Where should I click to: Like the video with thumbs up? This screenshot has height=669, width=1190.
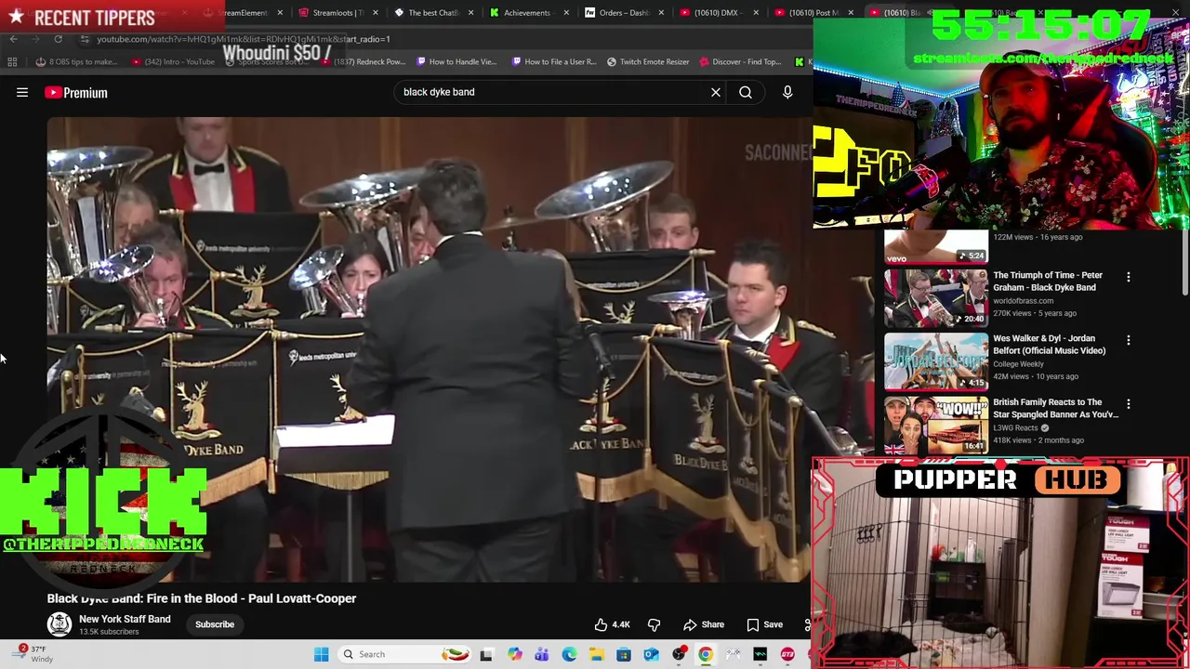pos(612,624)
